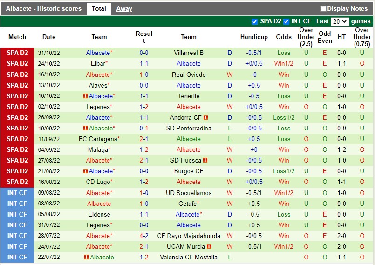The height and width of the screenshot is (265, 375).
Task: Open SD Ponferradina team link
Action: [x=189, y=129]
